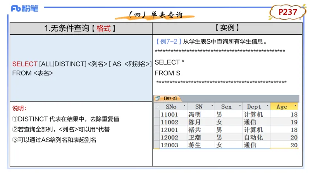Click the P237 page badge
This screenshot has height=174, width=310.
pos(288,12)
